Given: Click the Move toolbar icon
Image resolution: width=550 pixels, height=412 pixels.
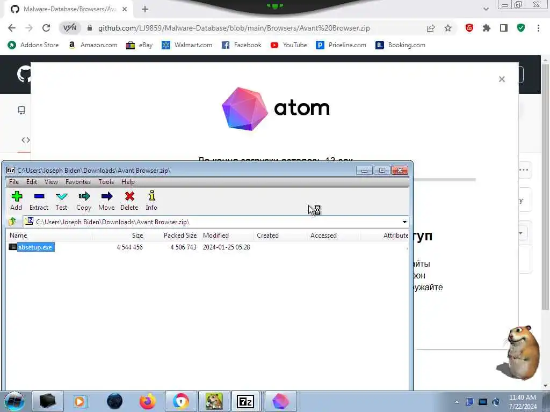Looking at the screenshot, I should 106,201.
